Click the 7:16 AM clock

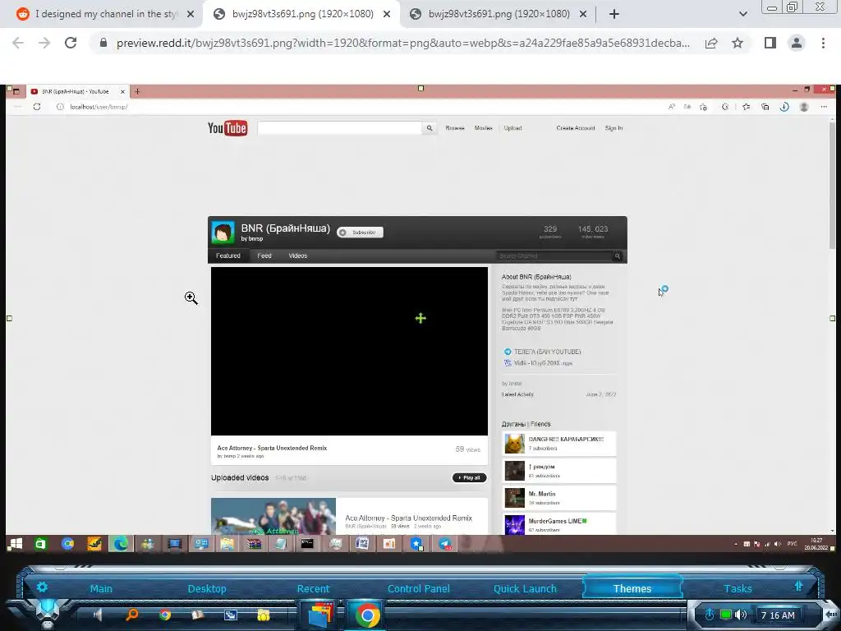click(x=778, y=615)
